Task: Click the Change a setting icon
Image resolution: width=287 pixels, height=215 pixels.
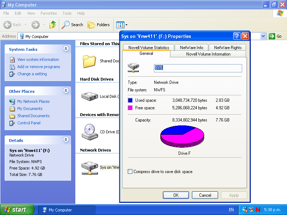Action: click(12, 74)
